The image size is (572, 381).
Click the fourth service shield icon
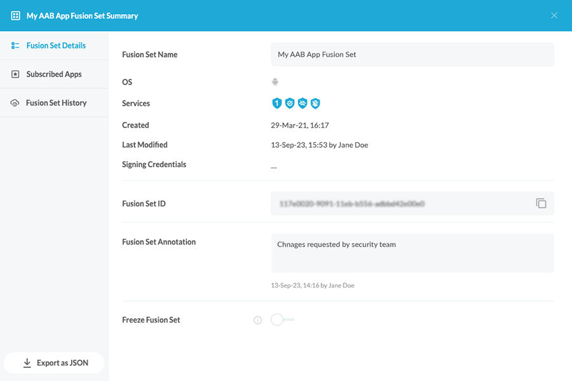[x=315, y=104]
